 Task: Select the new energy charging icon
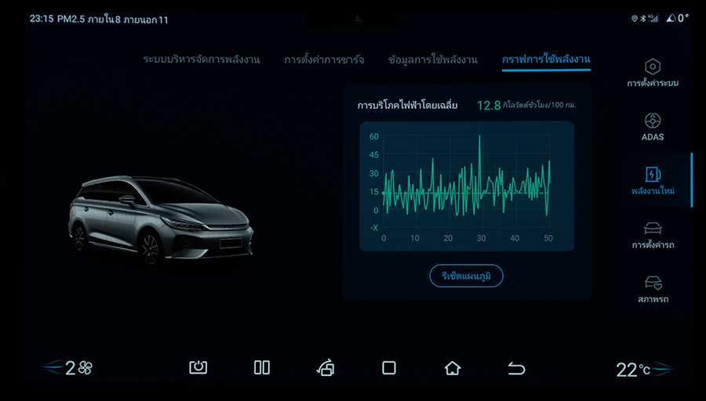[653, 175]
